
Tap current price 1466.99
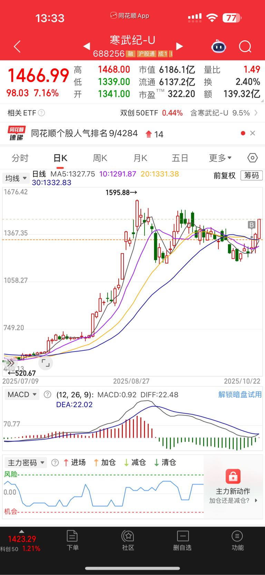coord(38,76)
